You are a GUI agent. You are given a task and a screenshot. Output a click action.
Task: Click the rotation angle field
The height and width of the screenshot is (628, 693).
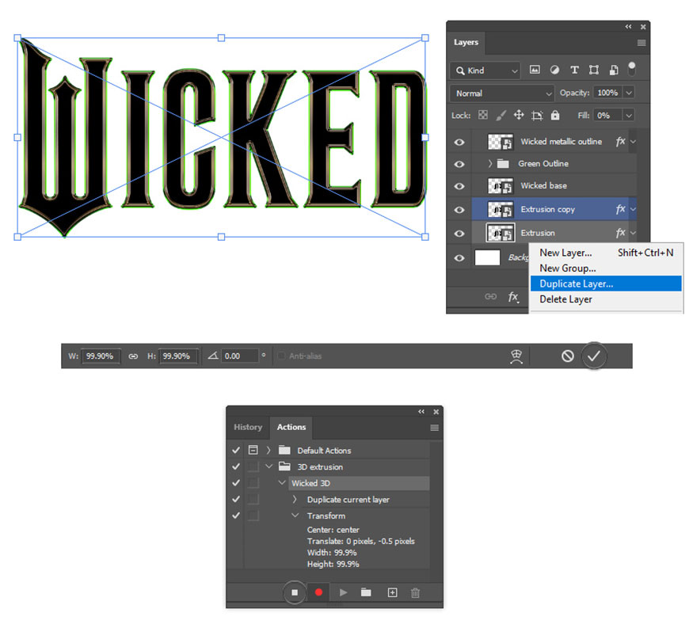239,356
